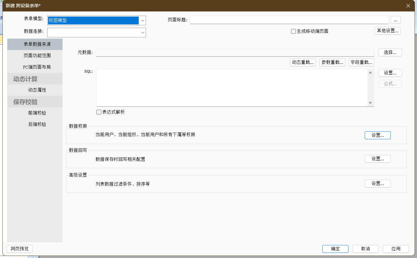Click SQL box scroll up arrow
Viewport: 417px width, 258px height.
(370, 72)
